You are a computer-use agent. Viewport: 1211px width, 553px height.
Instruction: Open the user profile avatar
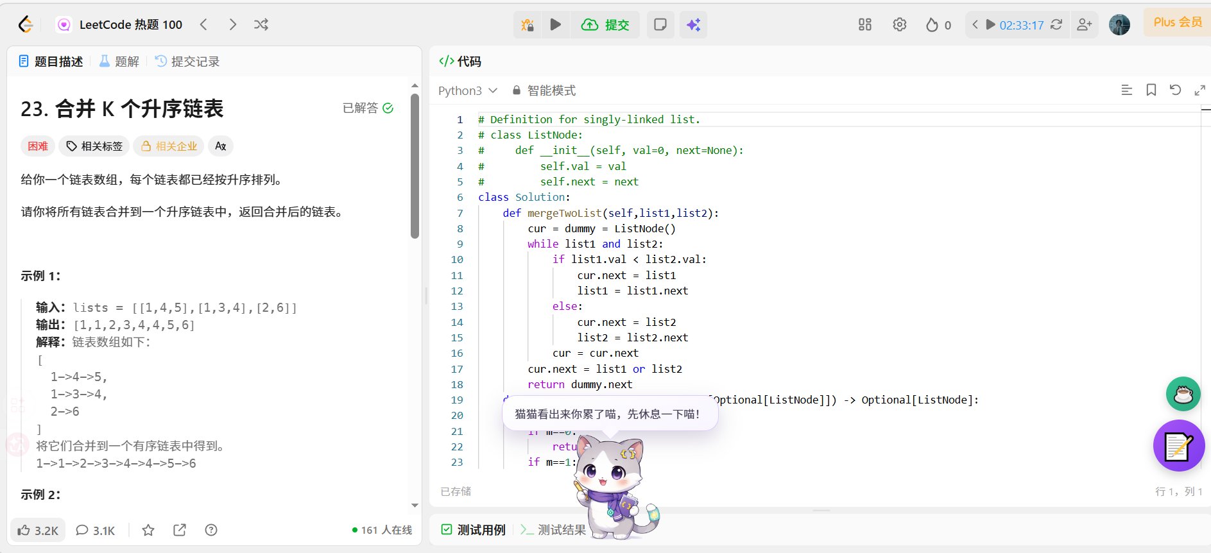click(x=1119, y=24)
